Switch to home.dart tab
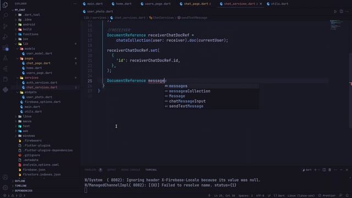Viewport: 352px width, 198px height. (122, 4)
